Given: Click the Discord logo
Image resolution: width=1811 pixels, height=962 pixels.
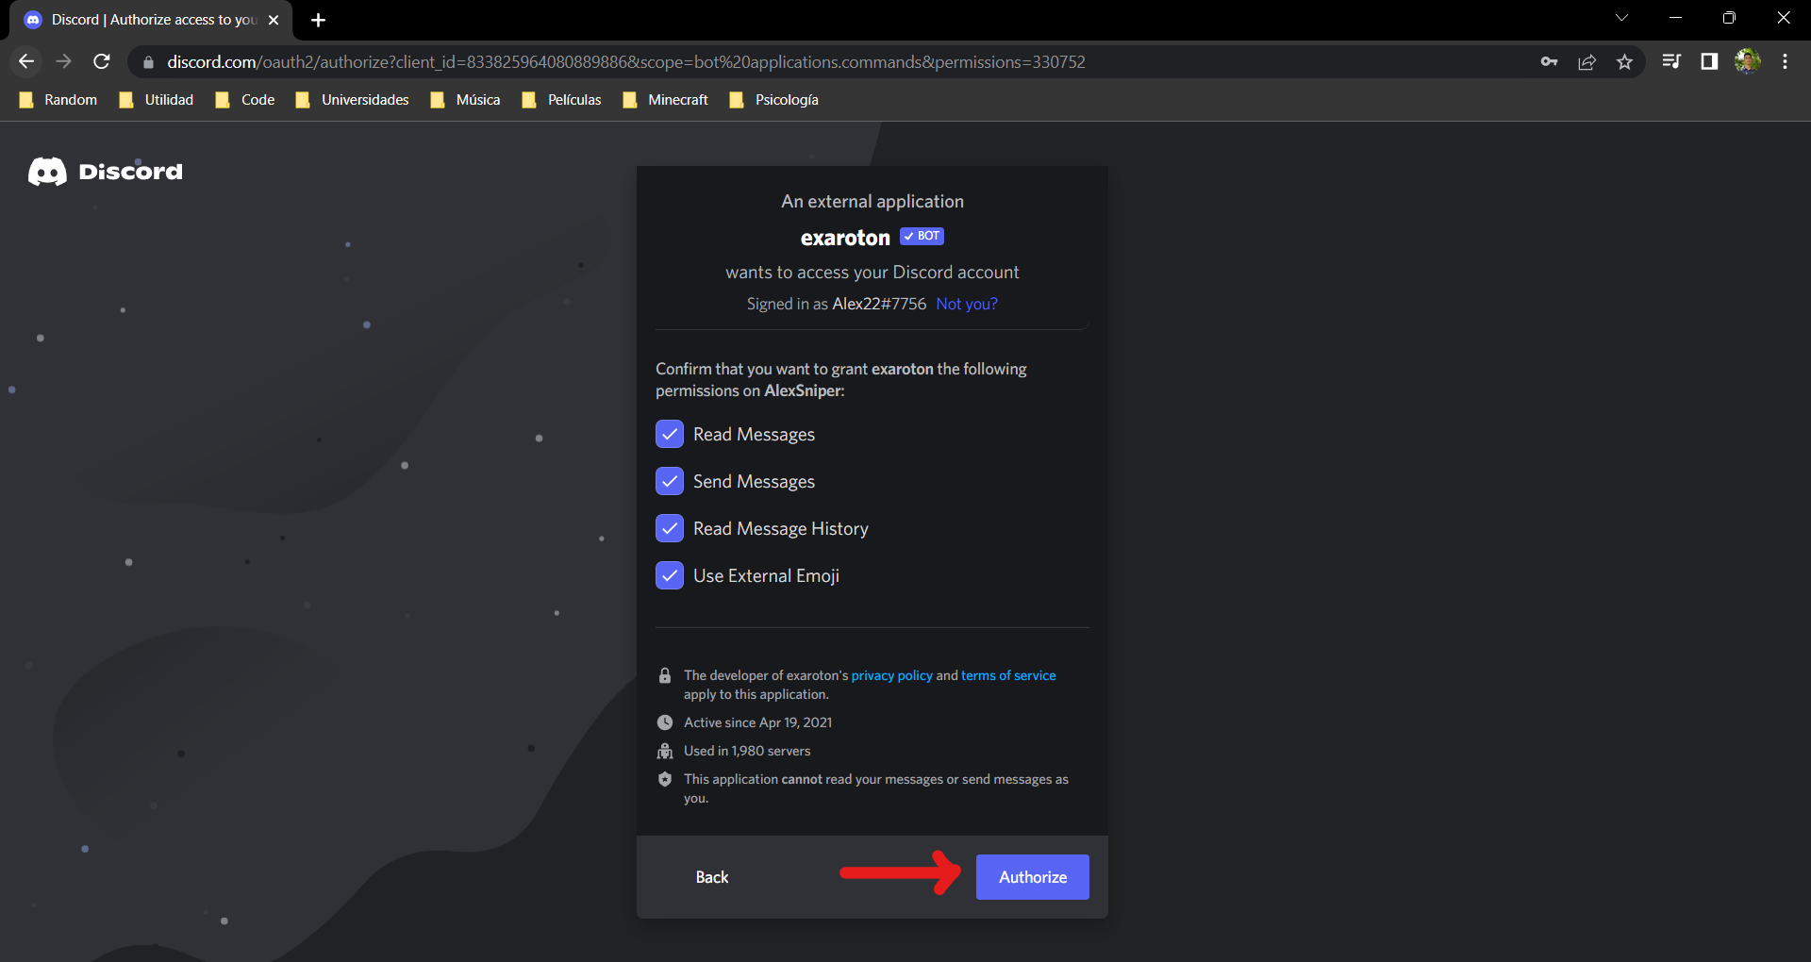Looking at the screenshot, I should pos(106,172).
